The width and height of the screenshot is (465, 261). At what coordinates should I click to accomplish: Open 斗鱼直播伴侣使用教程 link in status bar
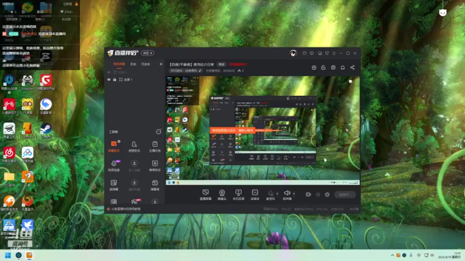pos(126,209)
